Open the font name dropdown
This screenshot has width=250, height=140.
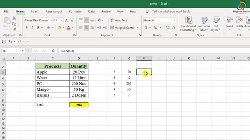pos(51,20)
